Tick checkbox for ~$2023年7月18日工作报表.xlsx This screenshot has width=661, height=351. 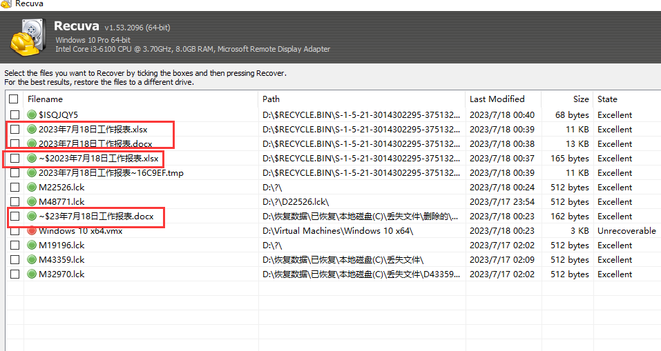click(x=15, y=158)
